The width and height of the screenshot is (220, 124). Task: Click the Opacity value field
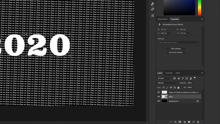190,83
